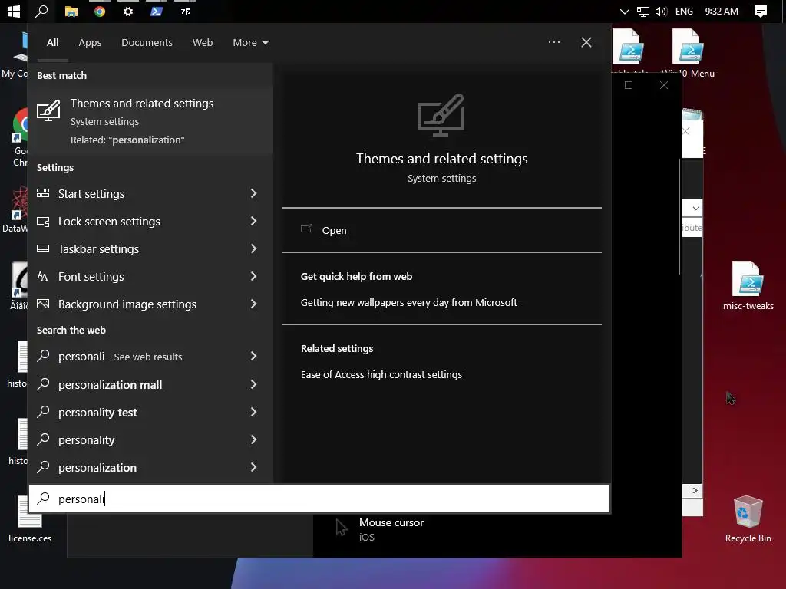Open the Action Center notifications icon
Image resolution: width=786 pixels, height=589 pixels.
pos(761,11)
